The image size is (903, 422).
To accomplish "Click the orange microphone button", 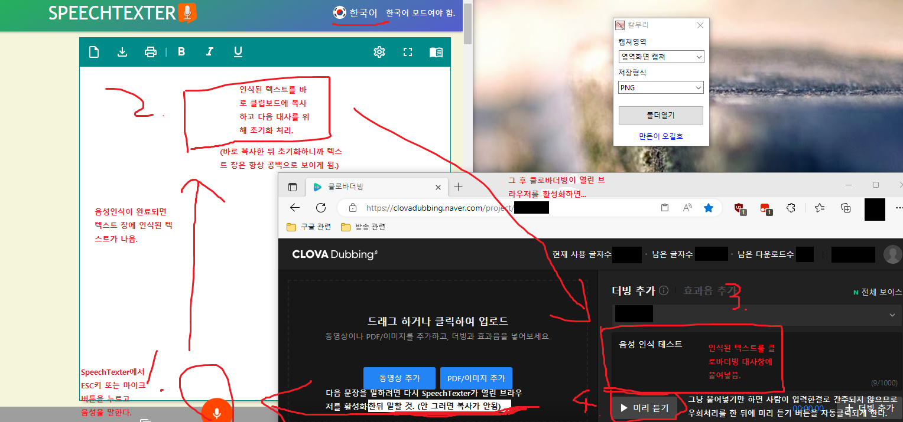I will coord(217,413).
